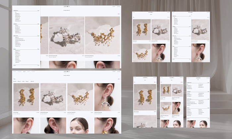This screenshot has height=139, width=232.
Task: Toggle the Ring filter in top desktop sidebar
Action: tap(17, 26)
